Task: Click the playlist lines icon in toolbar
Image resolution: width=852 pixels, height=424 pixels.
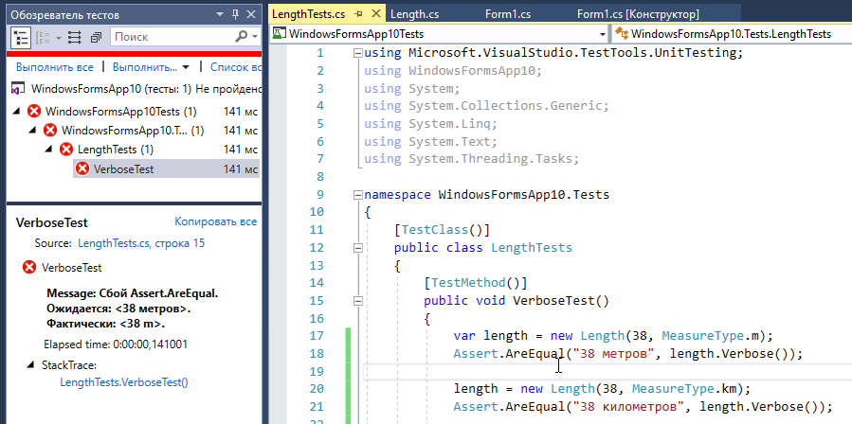Action: click(x=76, y=37)
